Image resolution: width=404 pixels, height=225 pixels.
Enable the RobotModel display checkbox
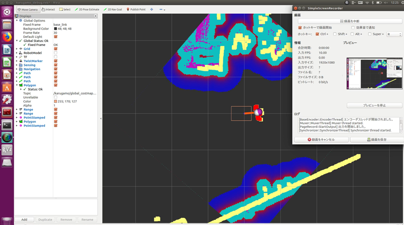tap(55, 53)
